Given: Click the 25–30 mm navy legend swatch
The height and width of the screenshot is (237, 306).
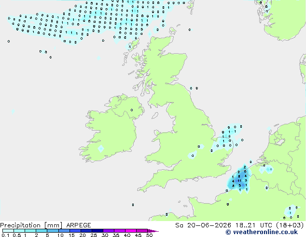Looking at the screenshot, I should pyautogui.click(x=97, y=231).
